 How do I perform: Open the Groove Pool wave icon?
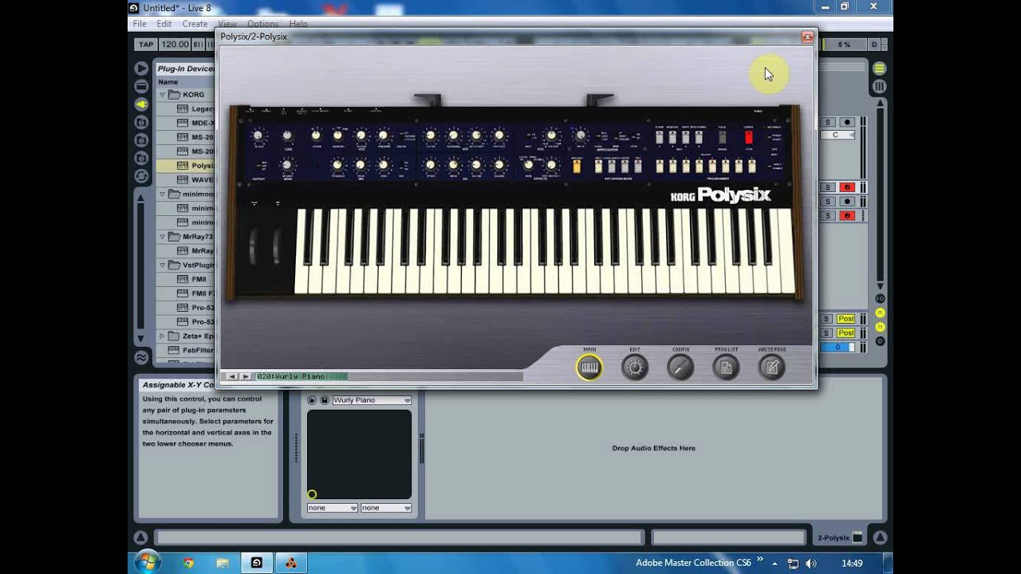141,357
